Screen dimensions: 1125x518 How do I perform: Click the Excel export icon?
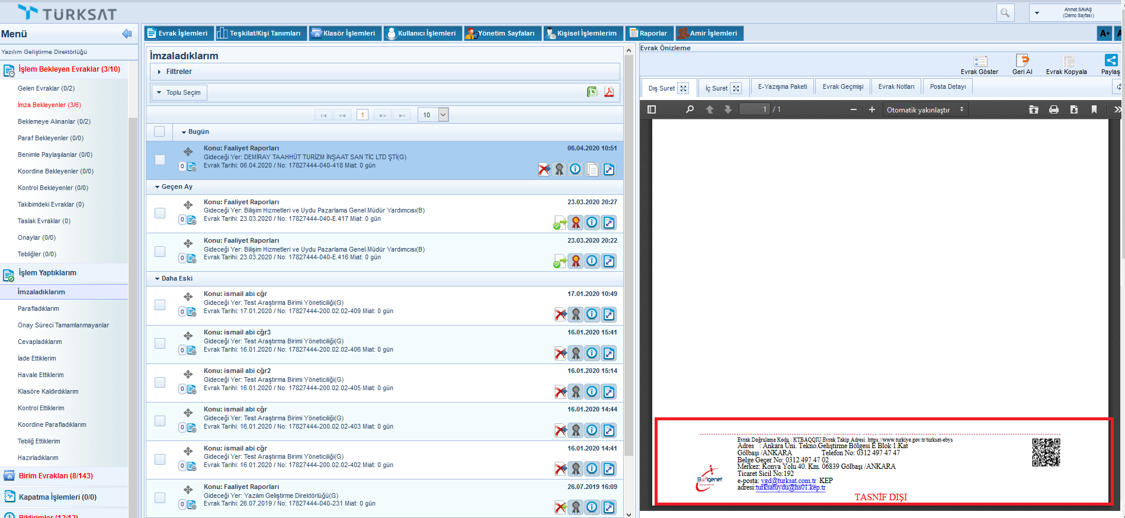(x=592, y=92)
